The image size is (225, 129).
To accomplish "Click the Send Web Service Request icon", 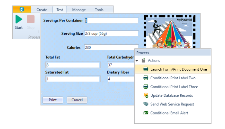I will tap(145, 104).
